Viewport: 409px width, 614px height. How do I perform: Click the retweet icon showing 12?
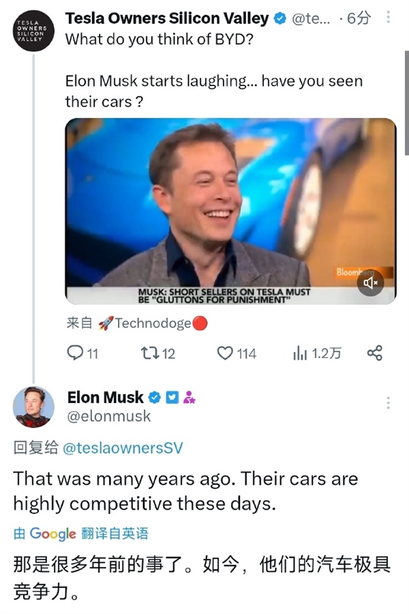[x=151, y=353]
